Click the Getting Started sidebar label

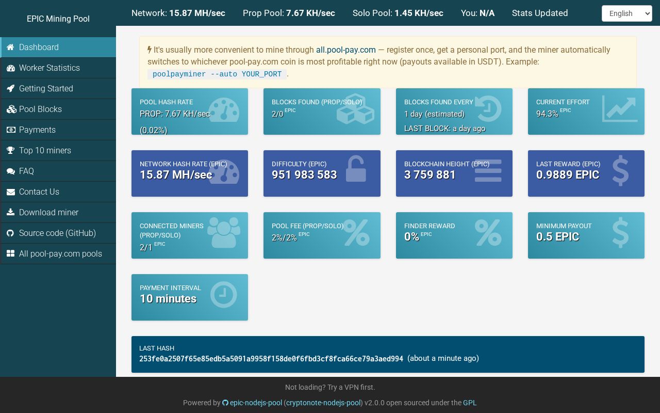(46, 89)
